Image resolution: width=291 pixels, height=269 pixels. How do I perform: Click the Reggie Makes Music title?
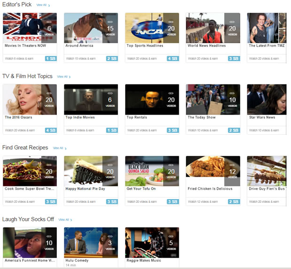[144, 261]
